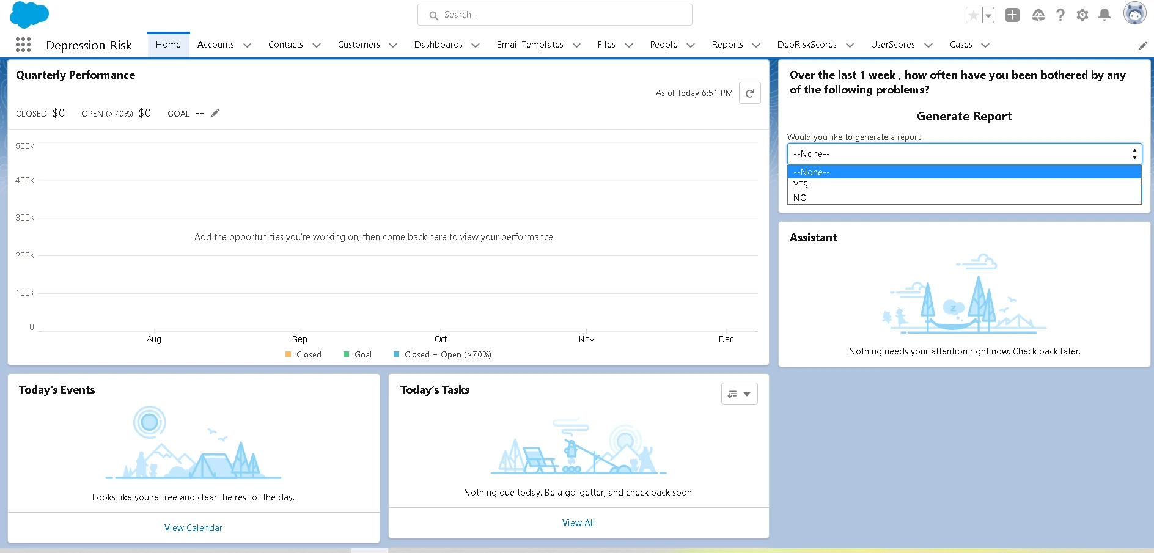Click the Today's Tasks heading
1154x553 pixels.
pos(435,390)
